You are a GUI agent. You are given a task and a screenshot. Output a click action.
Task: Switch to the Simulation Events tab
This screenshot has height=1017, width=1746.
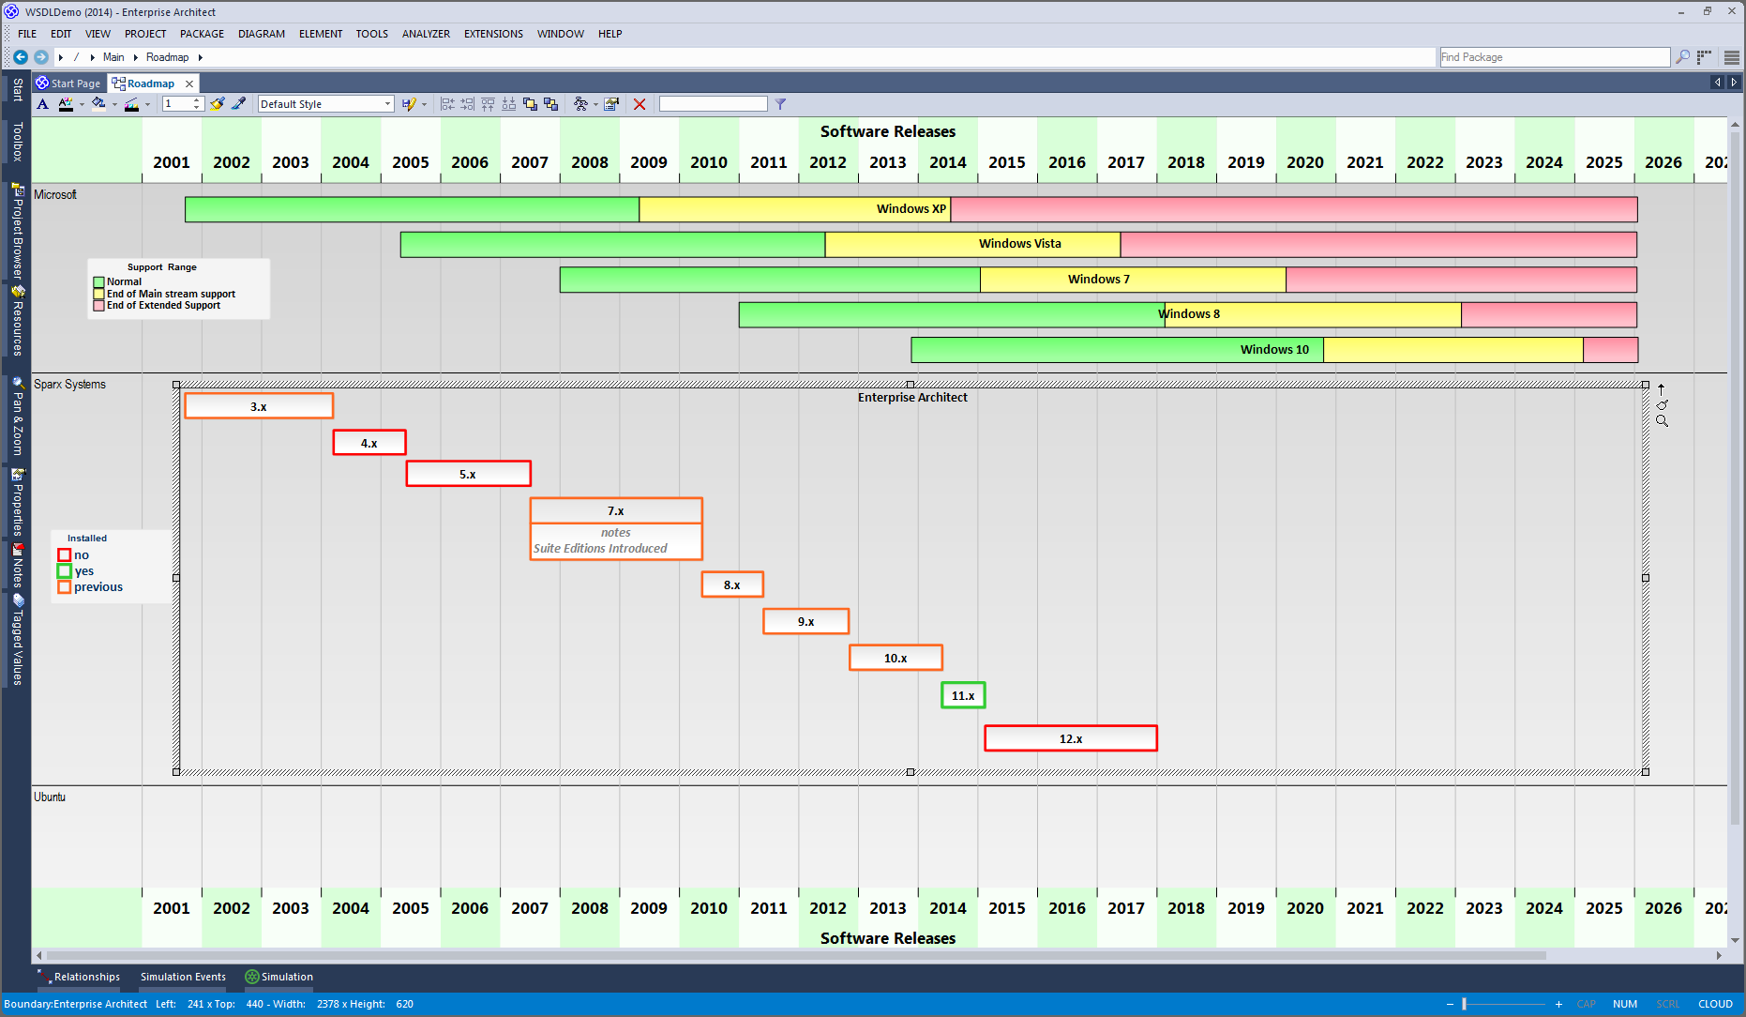click(x=183, y=977)
